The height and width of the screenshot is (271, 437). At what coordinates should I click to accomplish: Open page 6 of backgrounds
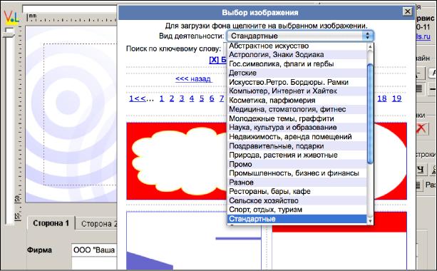point(212,98)
